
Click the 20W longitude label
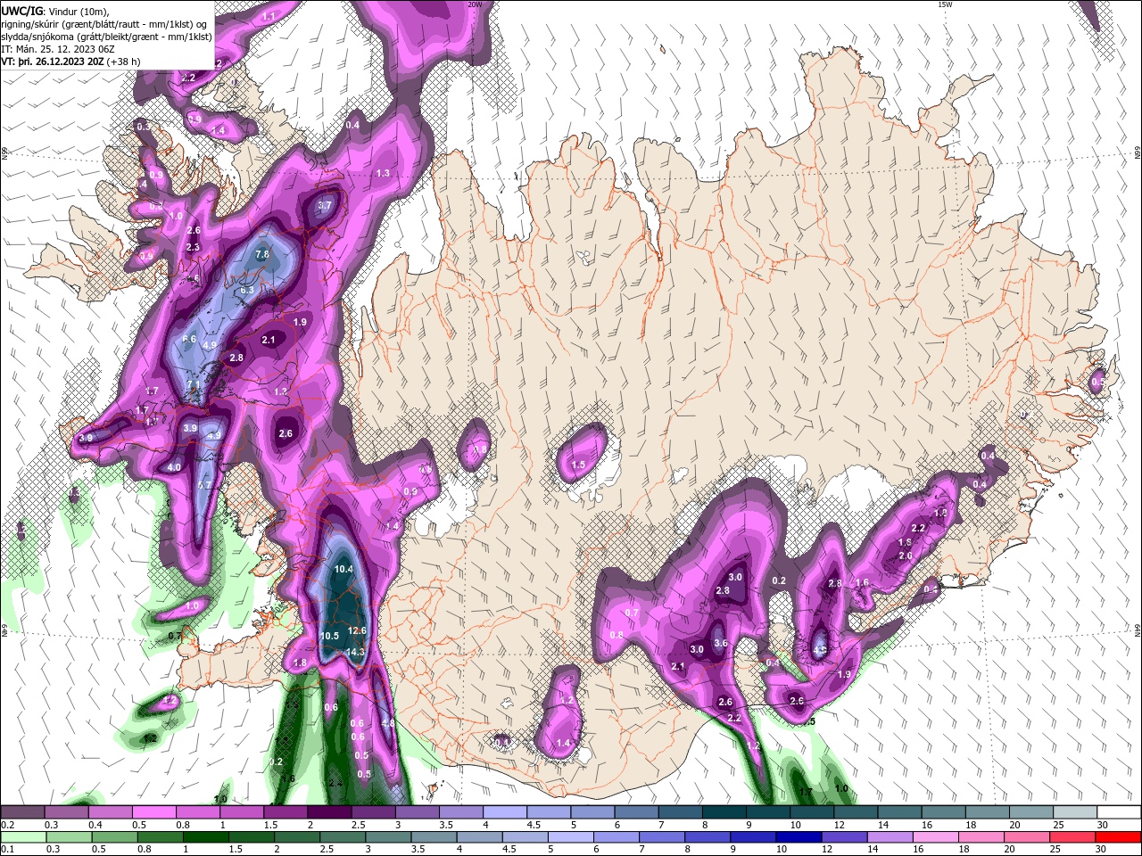tap(475, 4)
